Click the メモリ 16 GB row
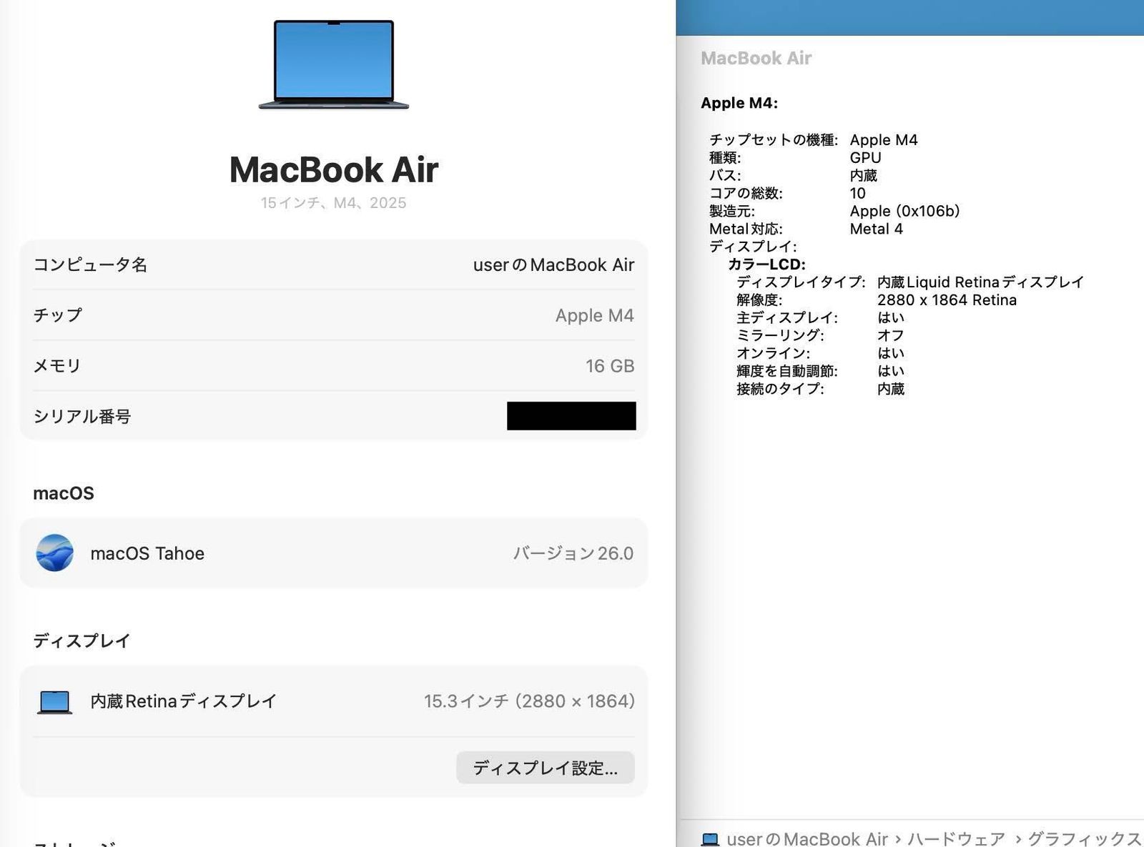Screen dimensions: 1144x847 [332, 365]
